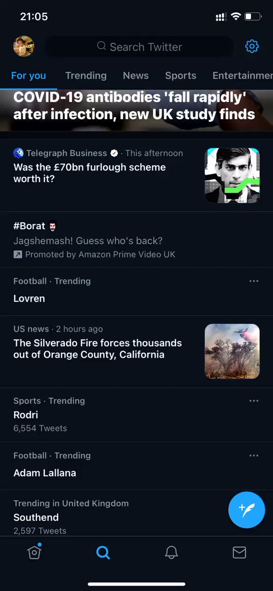Select the Search magnifier in bottom bar
273x591 pixels.
coord(103,553)
